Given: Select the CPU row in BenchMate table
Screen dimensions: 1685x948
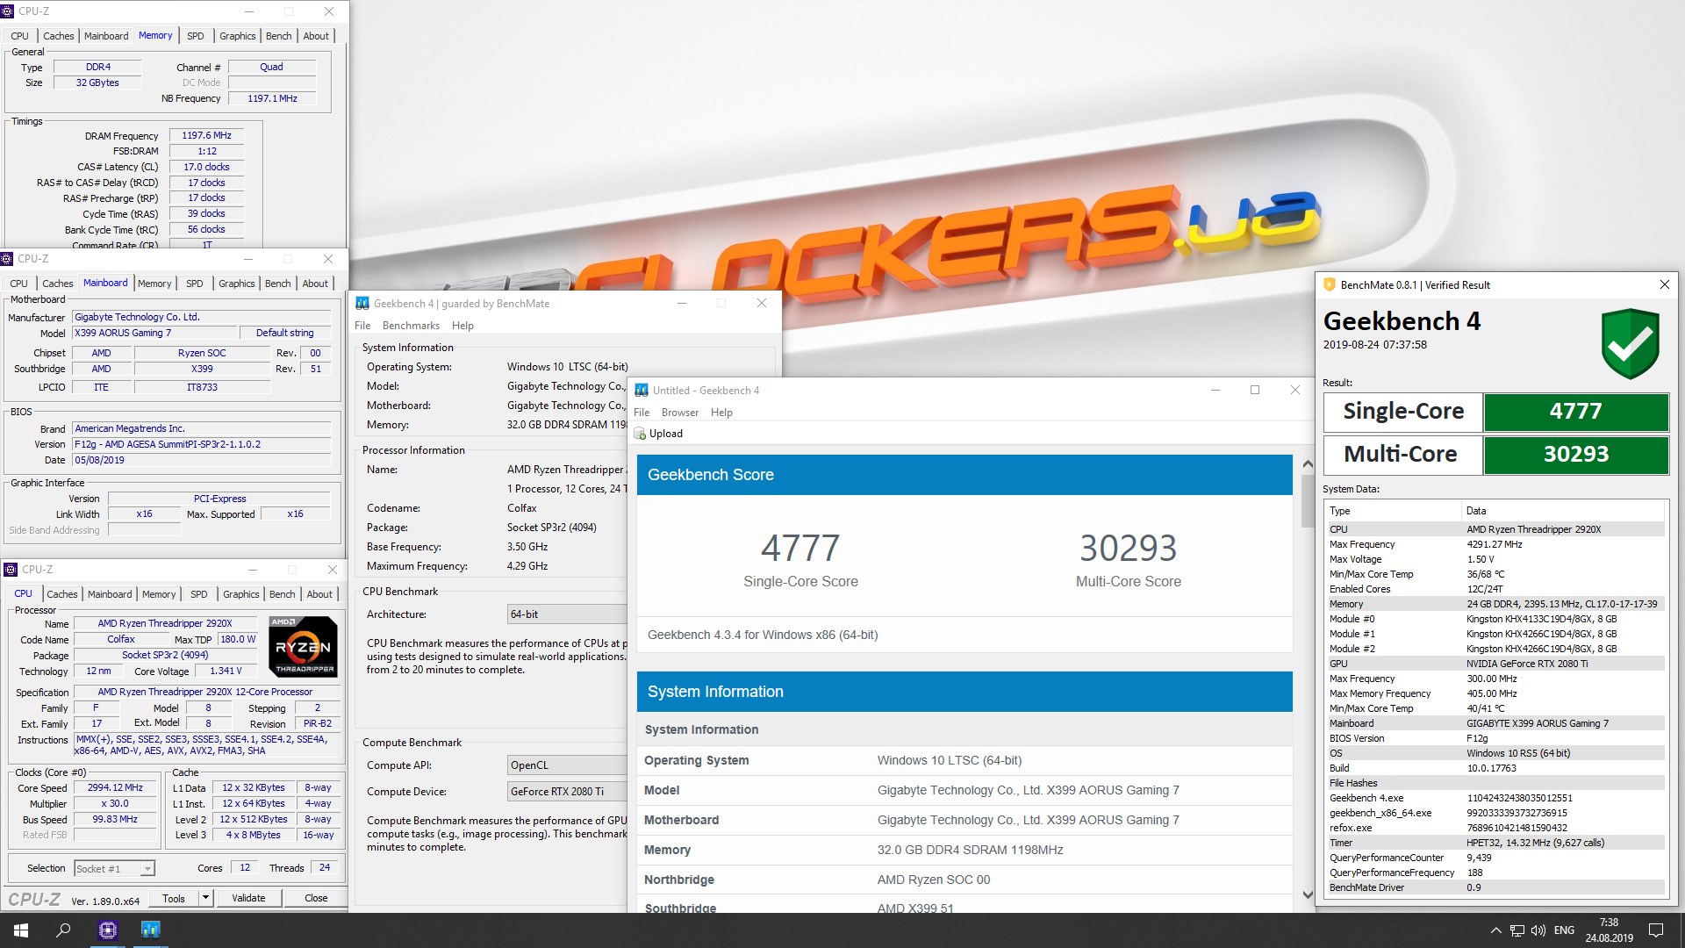Looking at the screenshot, I should click(1495, 529).
